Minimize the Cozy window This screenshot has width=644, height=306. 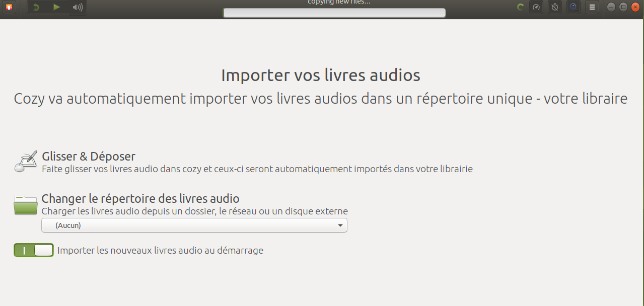(611, 7)
